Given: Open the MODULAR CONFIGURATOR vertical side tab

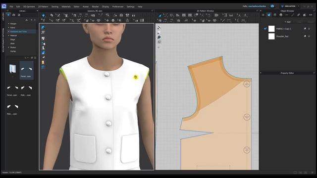Looking at the screenshot, I should tap(3, 40).
